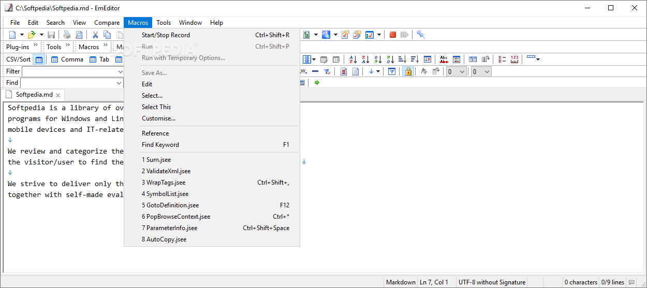Screen dimensions: 647x288
Task: Choose Customise... in the Macros menu
Action: point(212,118)
